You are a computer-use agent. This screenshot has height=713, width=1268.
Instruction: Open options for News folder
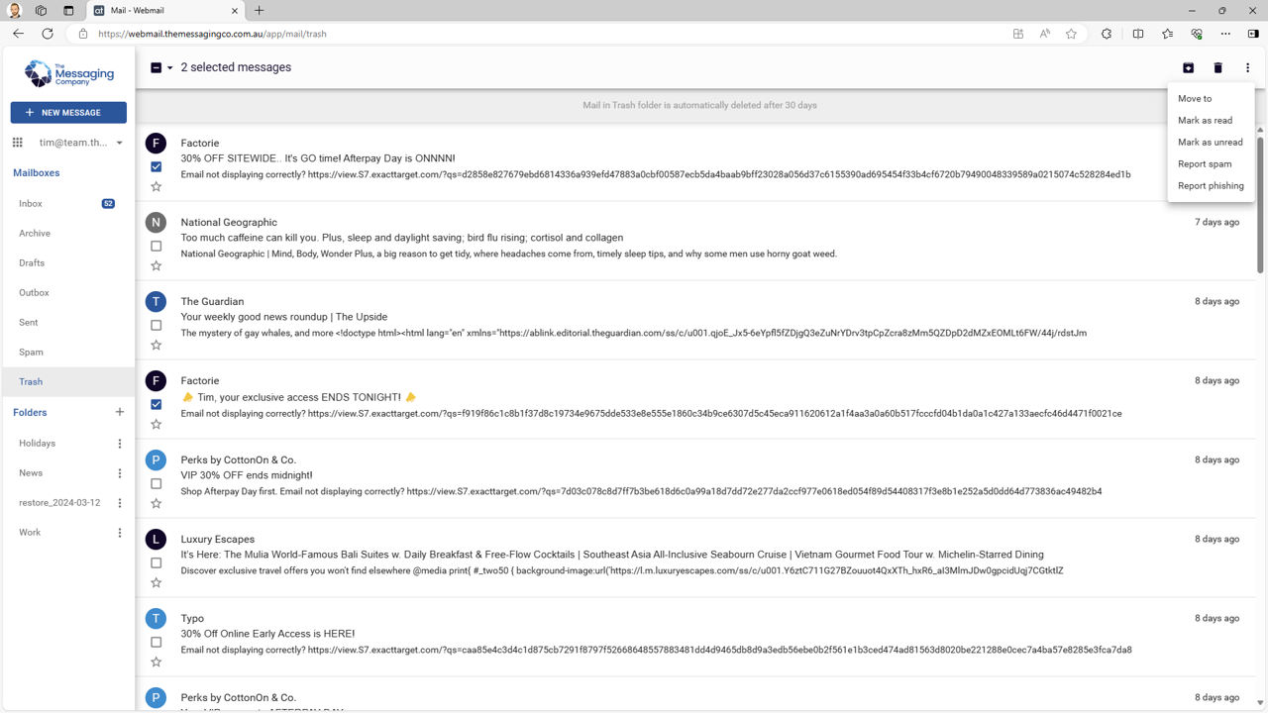[120, 473]
